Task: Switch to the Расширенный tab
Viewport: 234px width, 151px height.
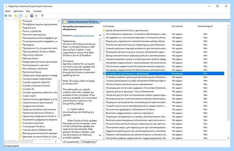Action: tap(71, 142)
